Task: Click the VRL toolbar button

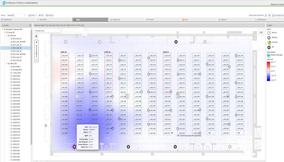Action: point(41,15)
